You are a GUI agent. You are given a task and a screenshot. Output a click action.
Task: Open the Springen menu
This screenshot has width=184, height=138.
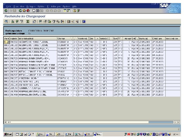pos(31,6)
